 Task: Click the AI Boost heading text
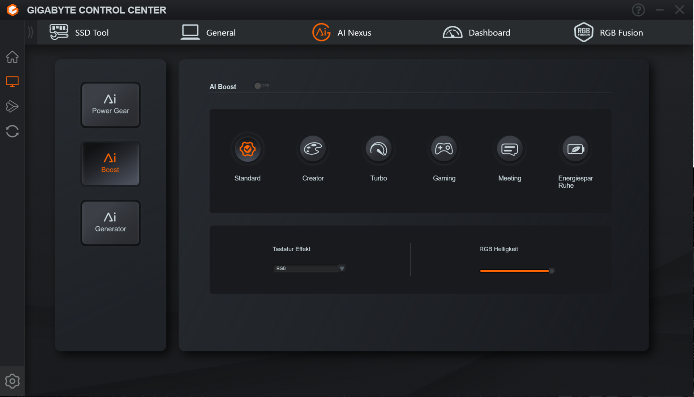(223, 87)
